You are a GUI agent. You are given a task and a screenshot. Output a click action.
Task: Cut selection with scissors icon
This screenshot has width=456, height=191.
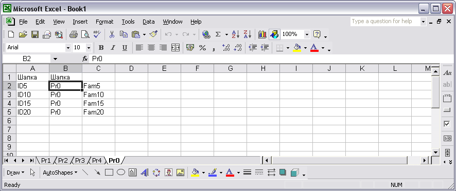click(x=112, y=34)
